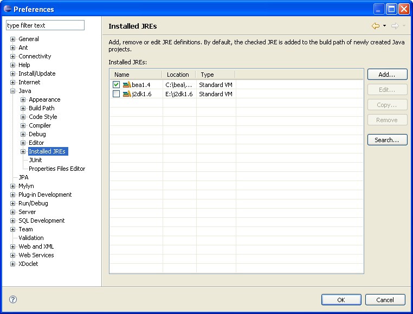Uncheck the bea1.4 JRE checkbox
The width and height of the screenshot is (413, 314).
[117, 85]
